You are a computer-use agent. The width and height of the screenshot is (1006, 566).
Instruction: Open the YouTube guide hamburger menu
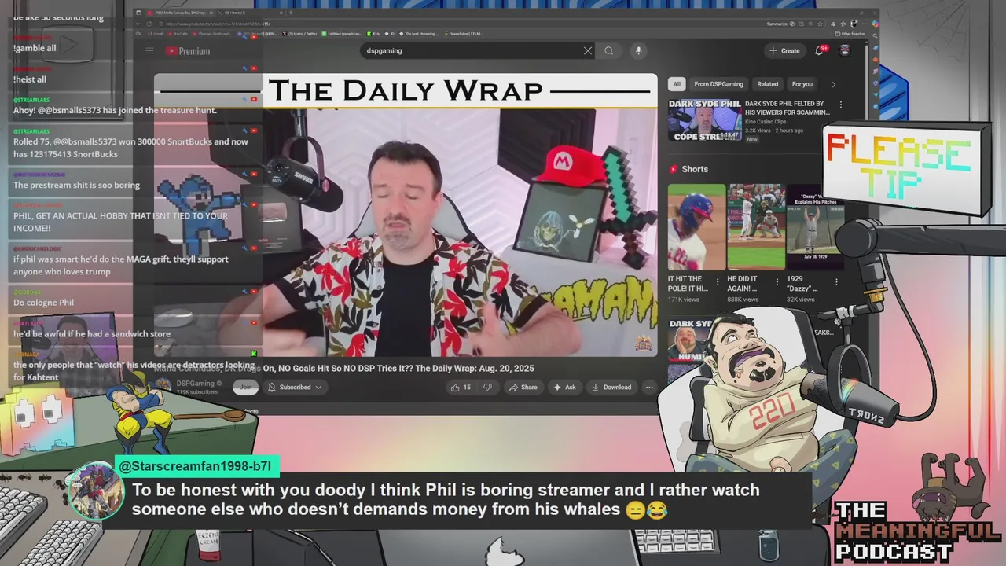pyautogui.click(x=149, y=51)
